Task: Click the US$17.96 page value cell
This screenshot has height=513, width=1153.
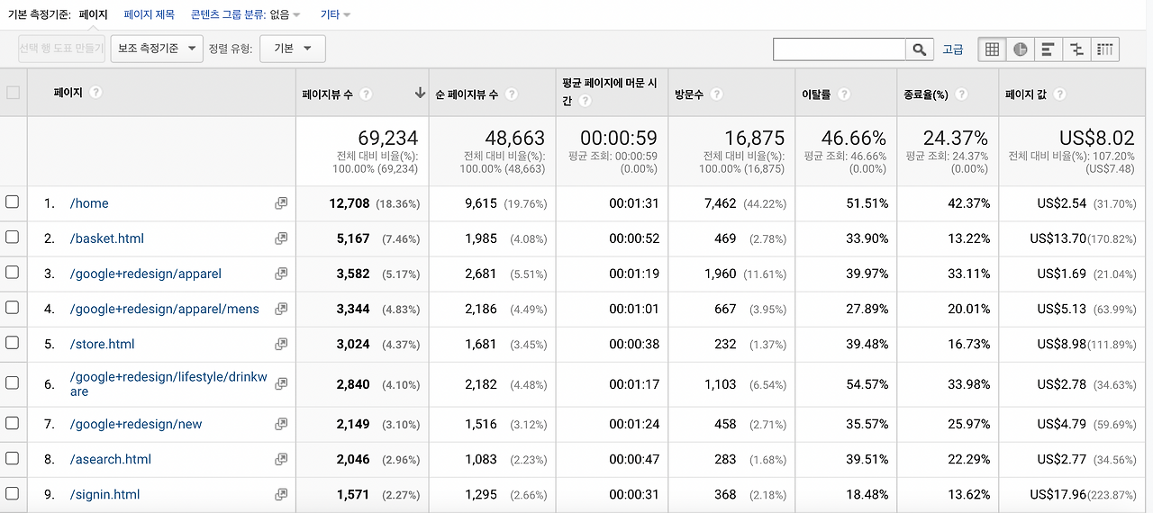Action: pyautogui.click(x=1058, y=494)
